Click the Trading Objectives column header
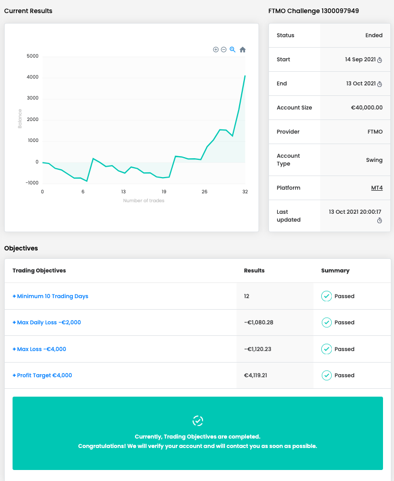 39,270
